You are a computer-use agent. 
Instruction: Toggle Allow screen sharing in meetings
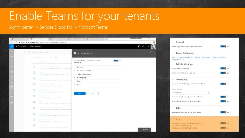(x=223, y=73)
